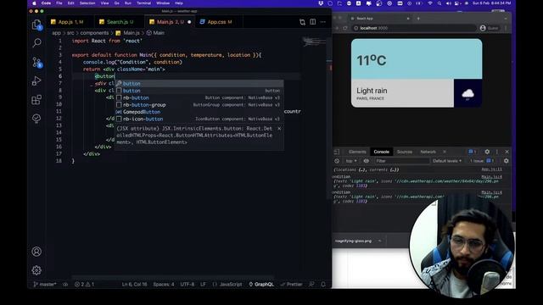Viewport: 543px width, 305px height.
Task: Open the Code menu in macOS menu bar
Action: pos(46,3)
